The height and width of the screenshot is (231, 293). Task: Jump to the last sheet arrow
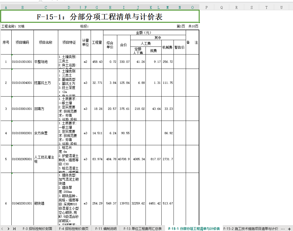(14, 229)
